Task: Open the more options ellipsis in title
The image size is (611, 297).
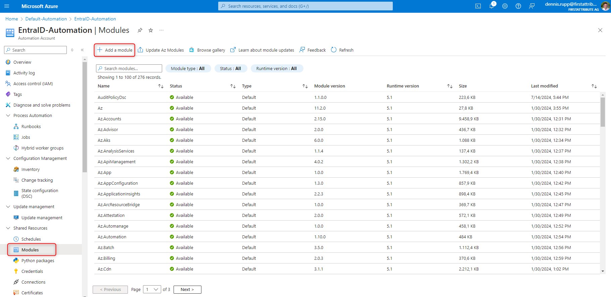Action: point(161,30)
